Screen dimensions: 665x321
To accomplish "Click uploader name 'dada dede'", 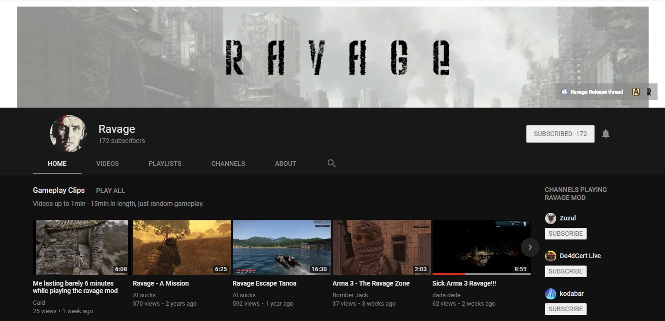I will click(x=446, y=295).
